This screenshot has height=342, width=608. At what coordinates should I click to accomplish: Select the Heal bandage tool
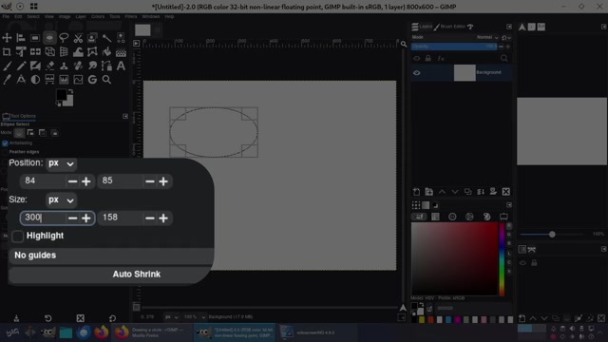78,66
